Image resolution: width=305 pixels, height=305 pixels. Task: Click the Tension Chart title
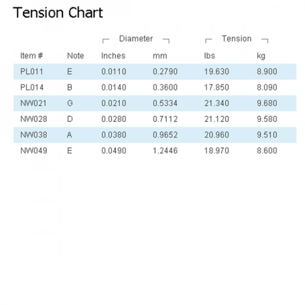tap(58, 13)
